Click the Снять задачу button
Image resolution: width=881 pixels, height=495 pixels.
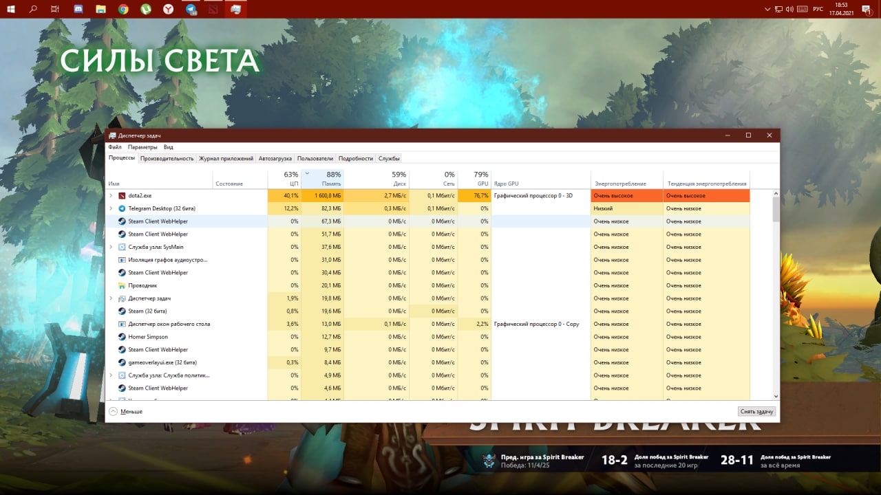[x=757, y=411]
